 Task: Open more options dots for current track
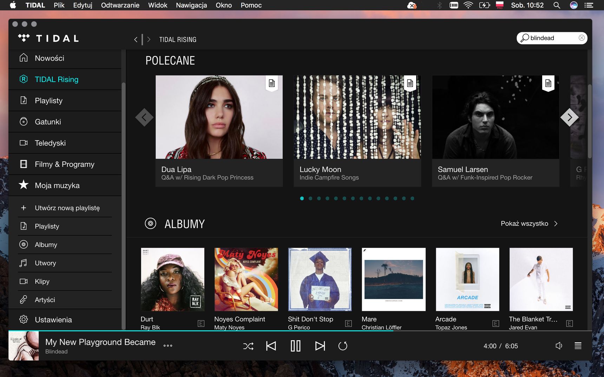(x=168, y=346)
